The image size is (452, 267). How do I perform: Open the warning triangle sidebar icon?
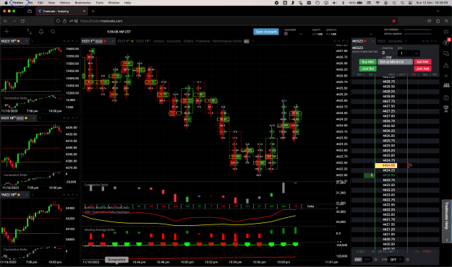point(446,66)
